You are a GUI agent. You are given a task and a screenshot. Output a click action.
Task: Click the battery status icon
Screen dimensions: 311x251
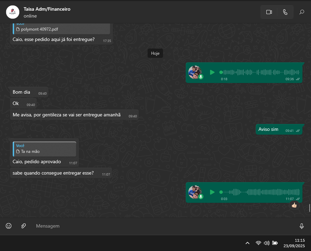275,243
